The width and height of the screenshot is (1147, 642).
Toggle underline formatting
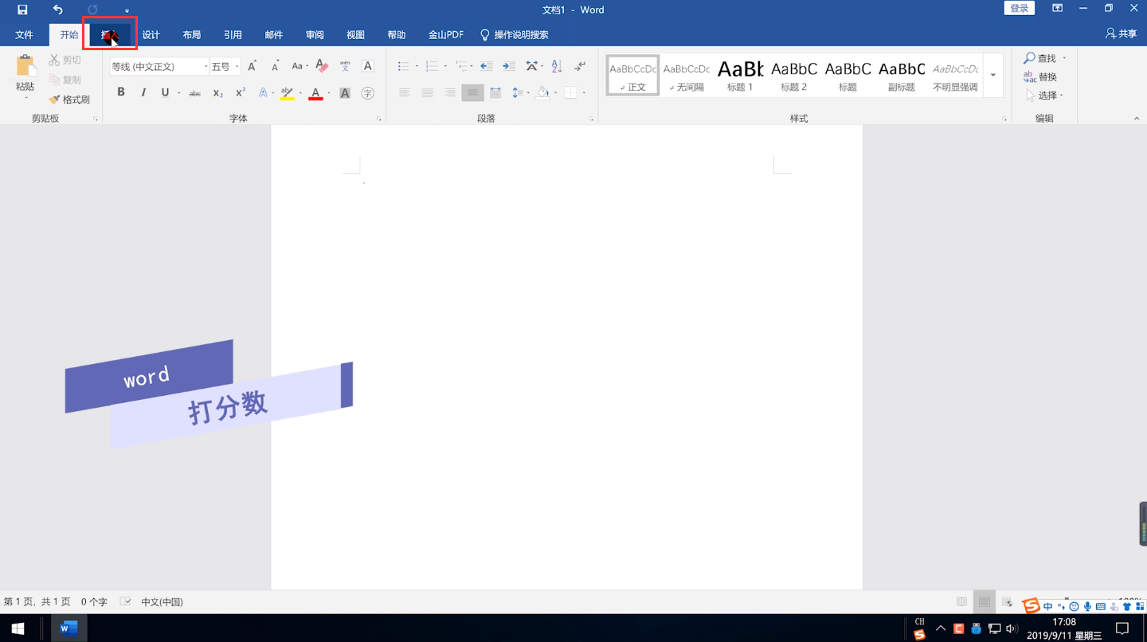[165, 93]
